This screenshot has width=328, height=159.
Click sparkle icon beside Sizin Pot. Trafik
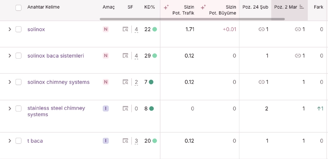click(166, 7)
